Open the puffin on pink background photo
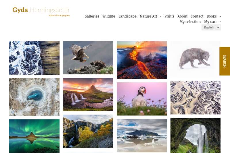The image size is (230, 153). pyautogui.click(x=142, y=99)
